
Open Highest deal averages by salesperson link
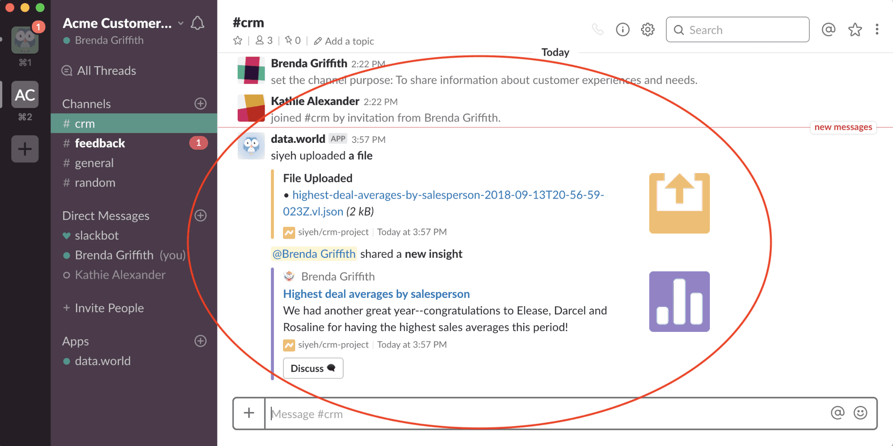click(376, 294)
